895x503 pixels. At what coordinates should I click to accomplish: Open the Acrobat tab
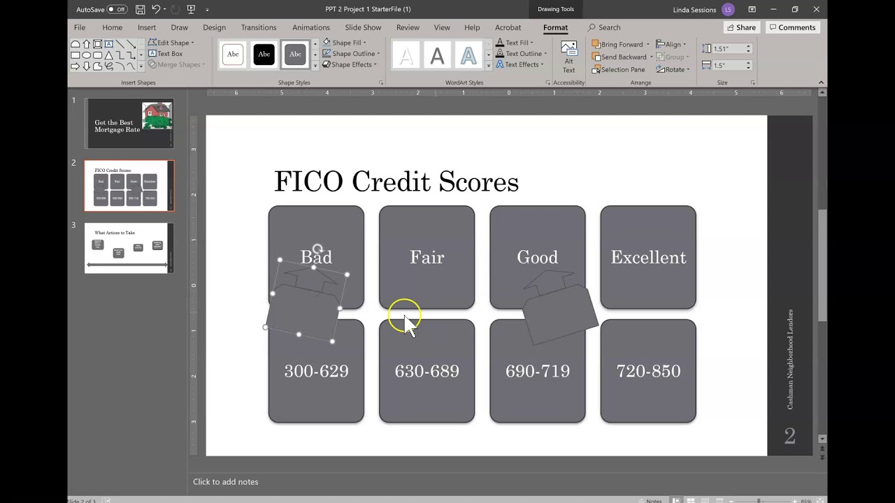click(508, 27)
